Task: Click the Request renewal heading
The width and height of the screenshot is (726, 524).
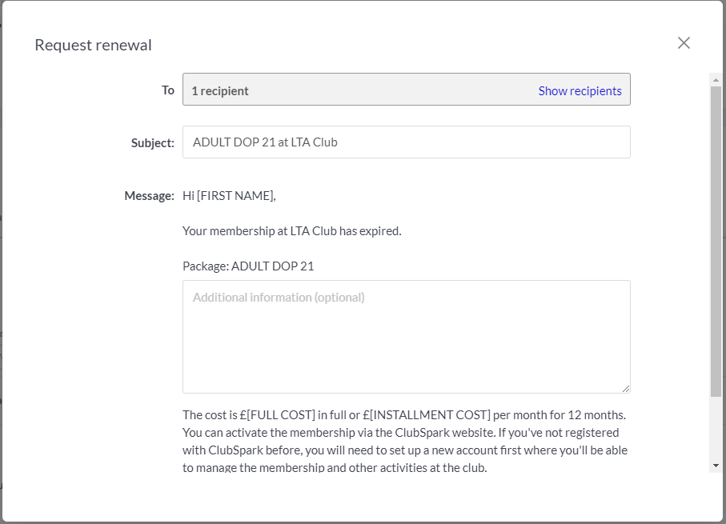Action: tap(93, 45)
